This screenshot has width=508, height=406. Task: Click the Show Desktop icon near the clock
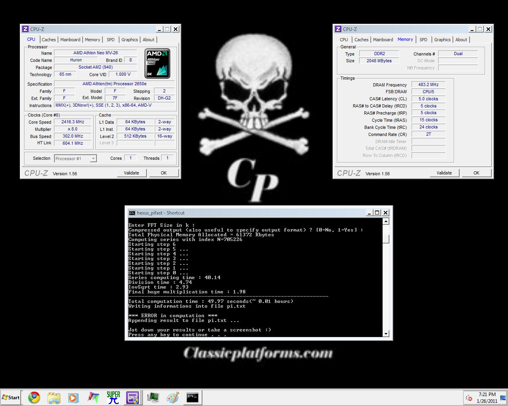tap(503, 398)
